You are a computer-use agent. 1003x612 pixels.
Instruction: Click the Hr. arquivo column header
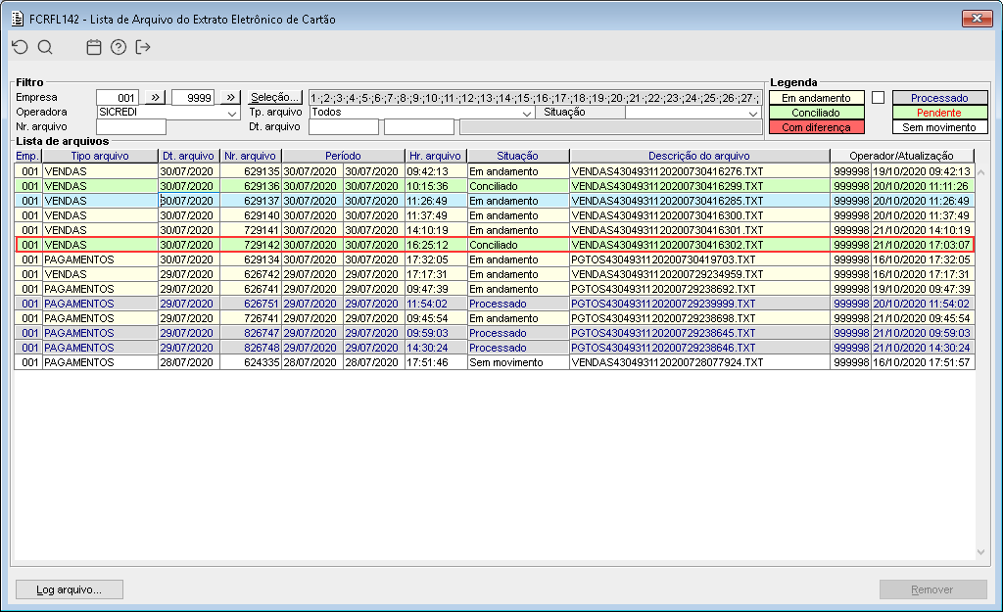coord(436,156)
